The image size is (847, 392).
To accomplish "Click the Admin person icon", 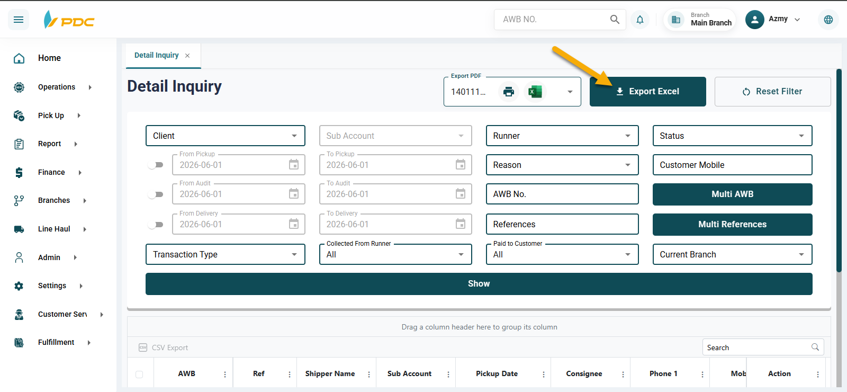I will point(19,257).
